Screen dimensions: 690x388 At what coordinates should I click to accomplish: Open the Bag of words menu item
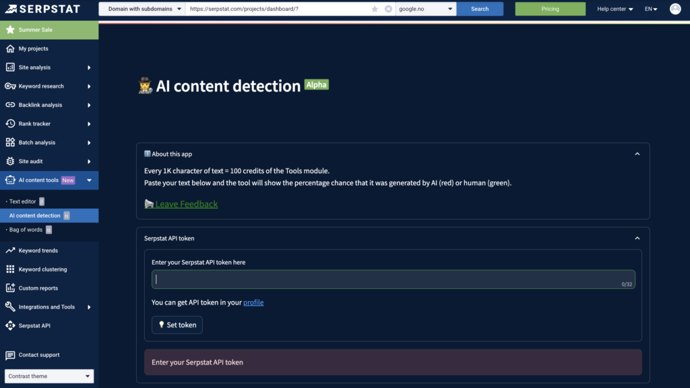coord(26,230)
